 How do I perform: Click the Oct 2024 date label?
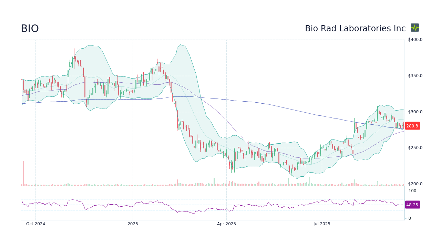coord(35,224)
